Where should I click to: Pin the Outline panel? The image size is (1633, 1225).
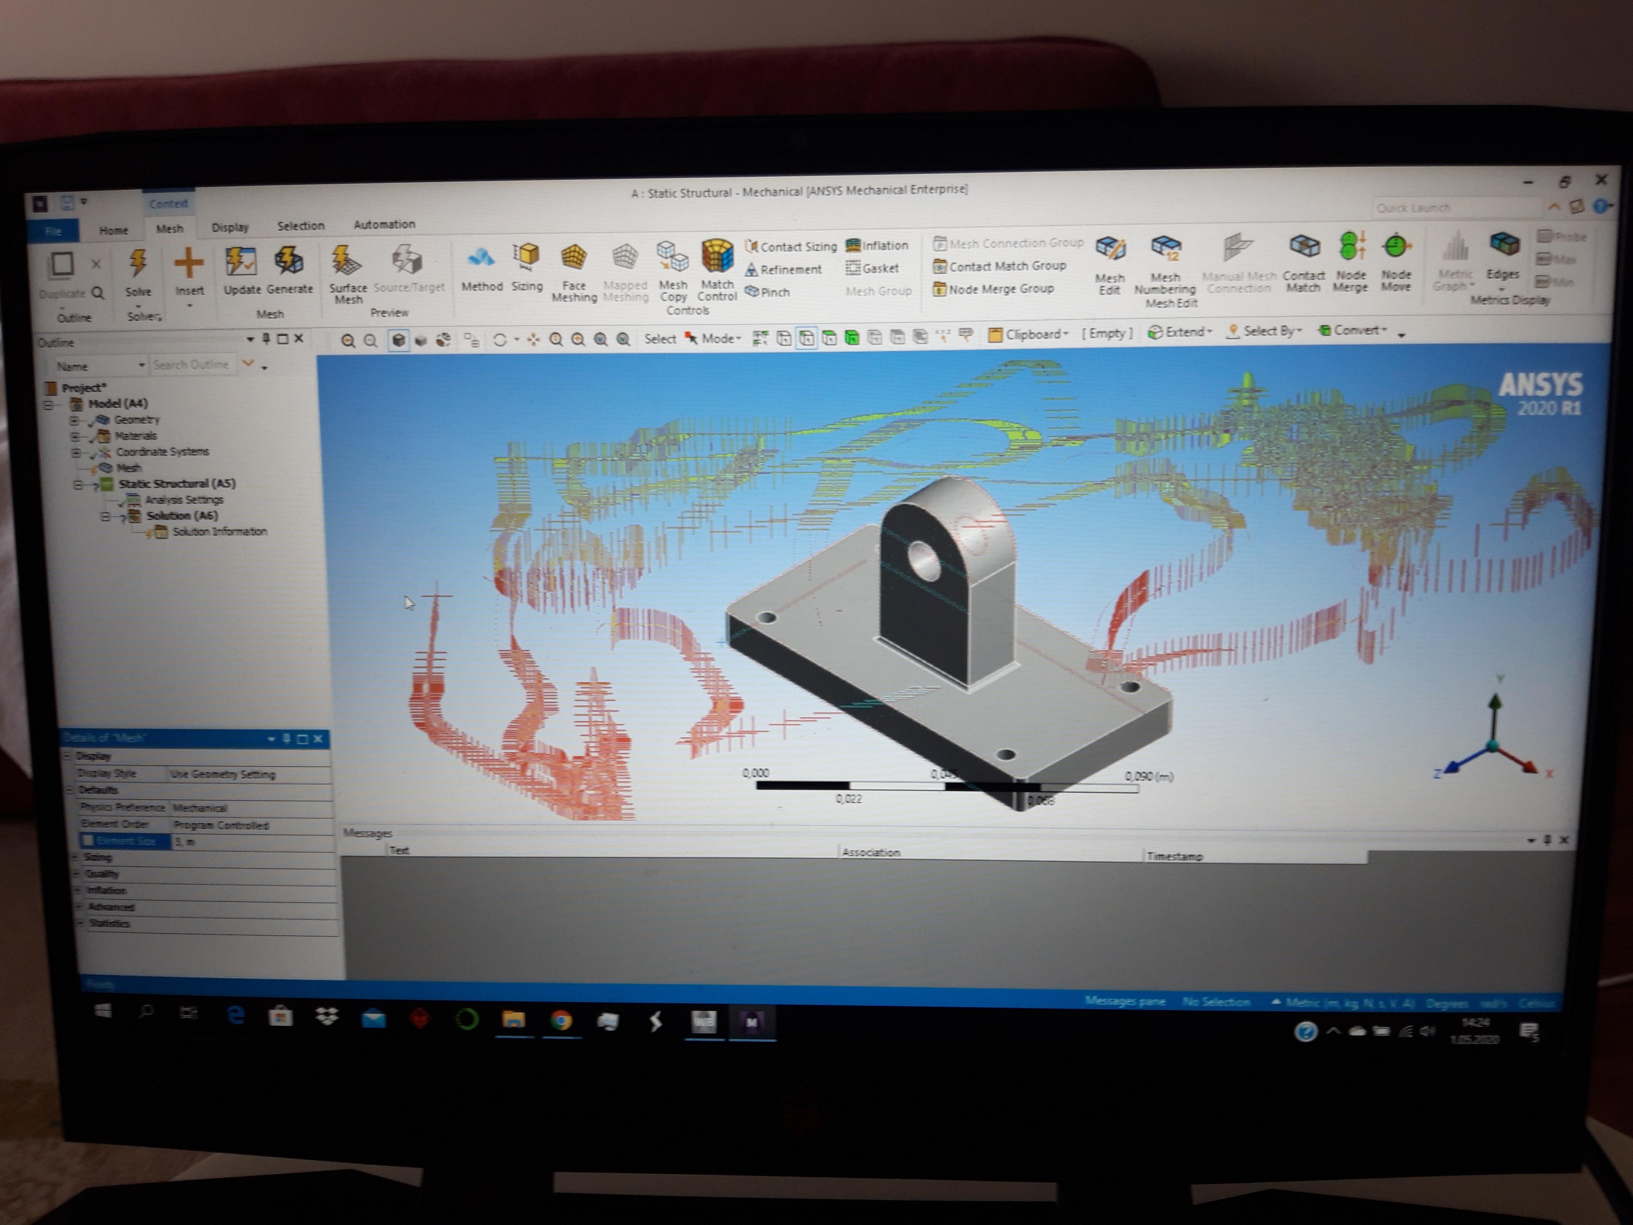(x=266, y=339)
